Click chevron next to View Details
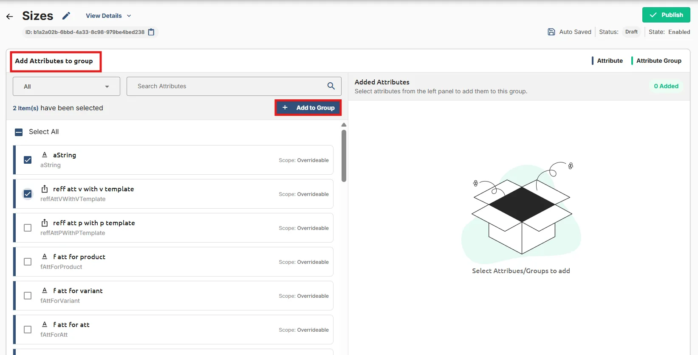Viewport: 698px width, 355px height. point(129,16)
